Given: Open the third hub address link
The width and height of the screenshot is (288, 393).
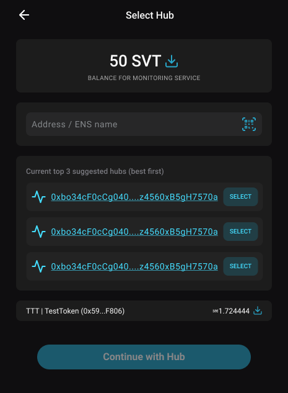Looking at the screenshot, I should tap(134, 266).
